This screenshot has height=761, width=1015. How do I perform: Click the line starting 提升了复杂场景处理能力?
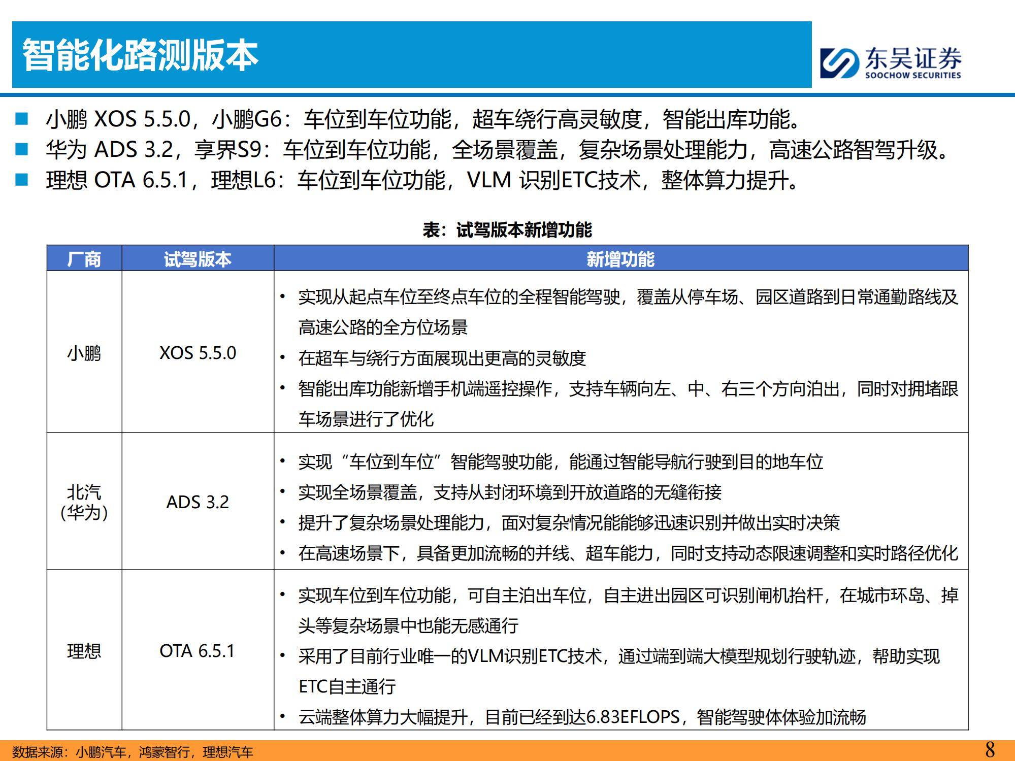coord(569,522)
